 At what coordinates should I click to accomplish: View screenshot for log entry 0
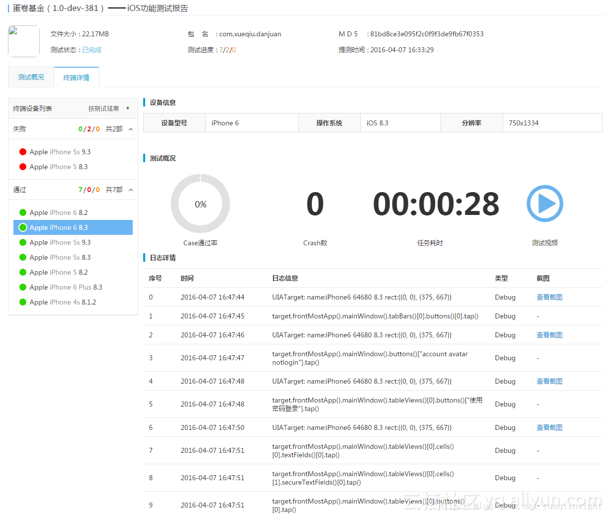549,297
